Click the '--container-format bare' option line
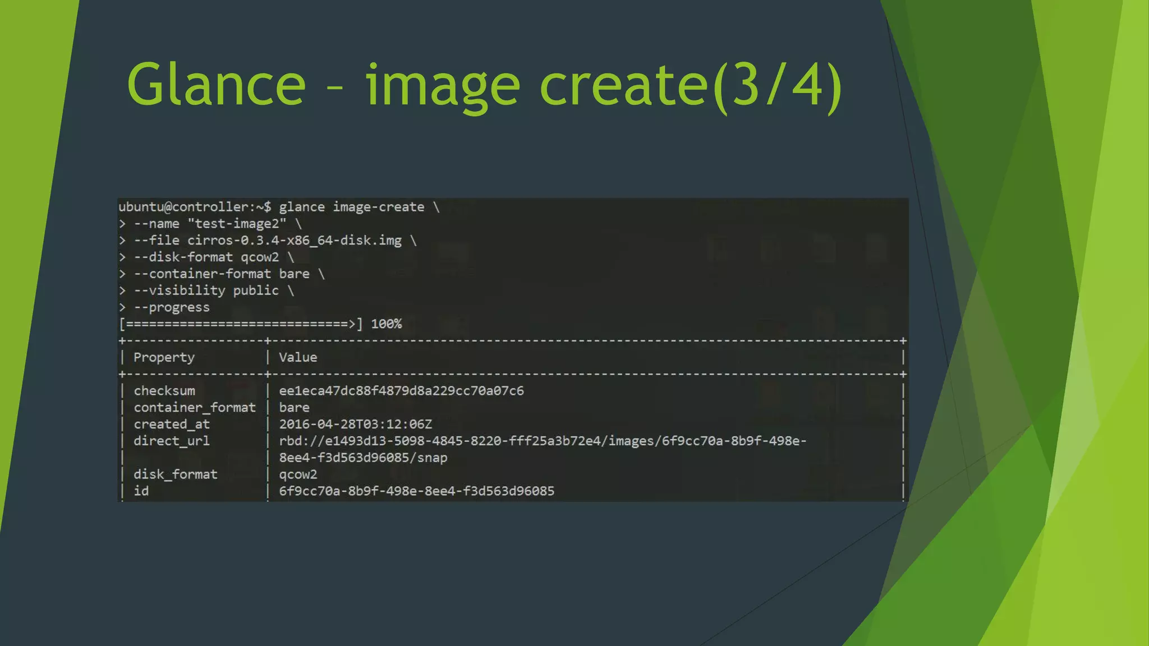Image resolution: width=1149 pixels, height=646 pixels. pyautogui.click(x=222, y=274)
